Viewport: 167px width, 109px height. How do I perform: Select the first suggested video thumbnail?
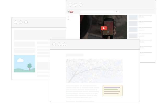(133, 17)
